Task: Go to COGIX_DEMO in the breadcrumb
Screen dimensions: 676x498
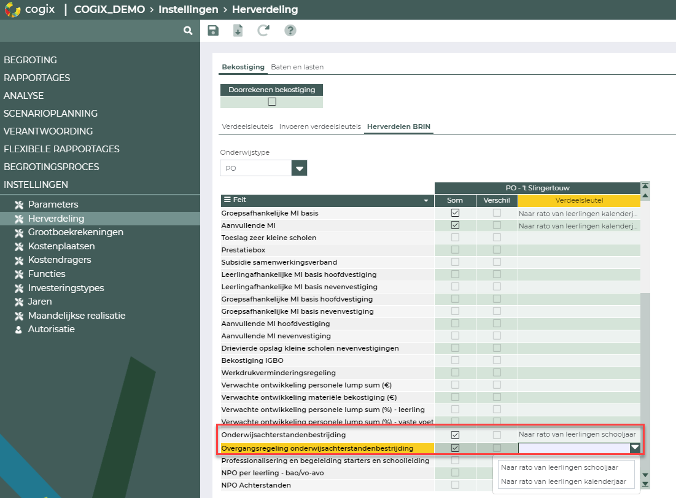Action: coord(109,9)
